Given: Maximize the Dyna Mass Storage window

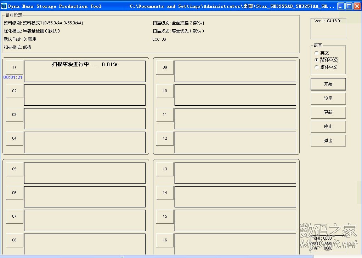Looking at the screenshot, I should click(349, 6).
